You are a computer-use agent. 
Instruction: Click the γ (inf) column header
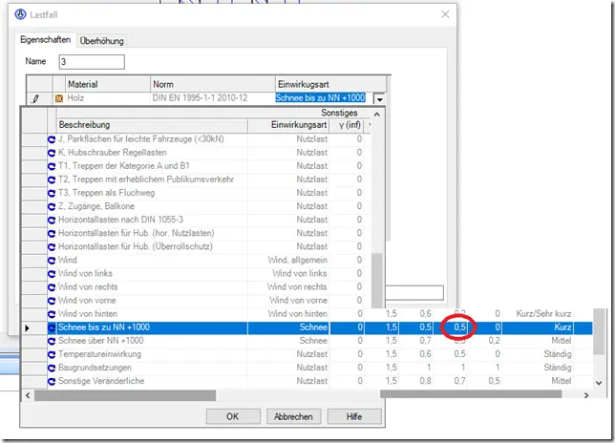click(x=347, y=125)
